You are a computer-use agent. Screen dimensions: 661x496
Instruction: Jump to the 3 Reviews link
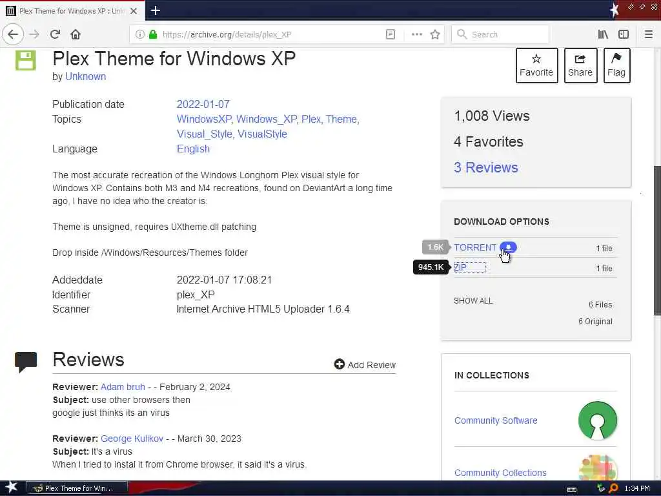[485, 167]
